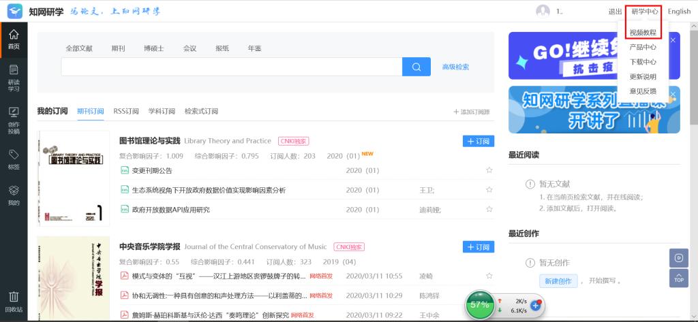
Task: Open PDF icon for 协和无调性 article
Action: click(125, 295)
